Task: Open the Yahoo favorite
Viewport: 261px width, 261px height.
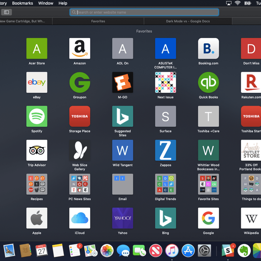Action: click(123, 218)
